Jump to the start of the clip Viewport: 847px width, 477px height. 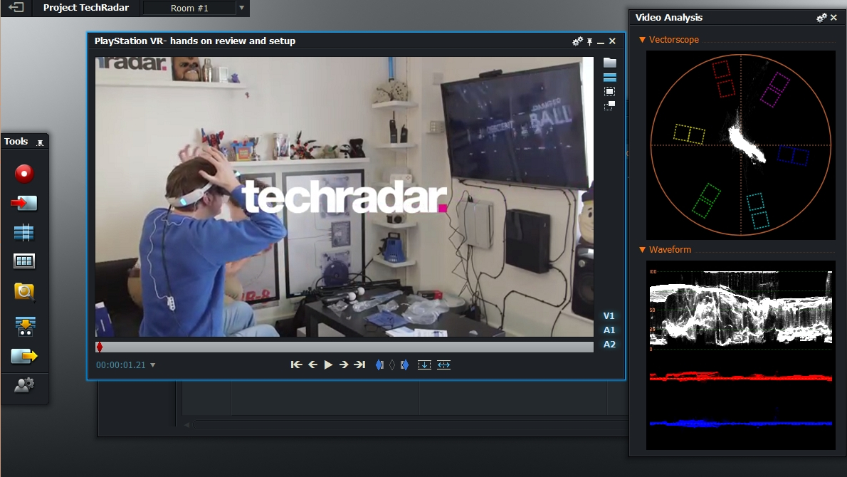pyautogui.click(x=296, y=365)
